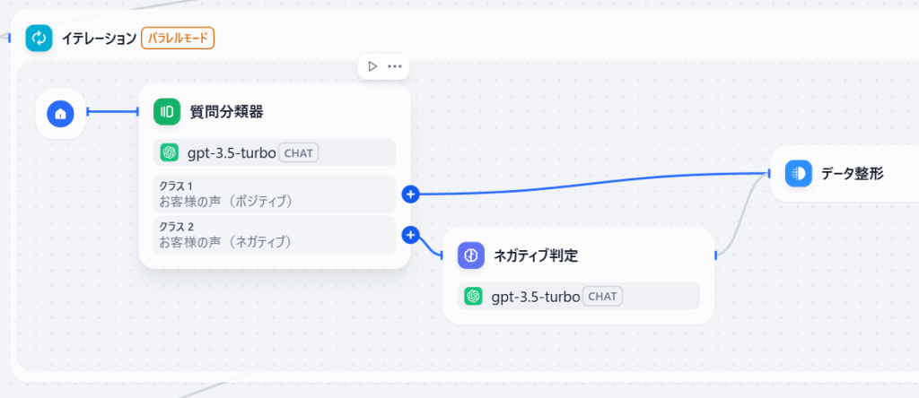Click the OpenAI icon in the 質問分類器 model row
Screen dimensions: 919x398
click(170, 152)
